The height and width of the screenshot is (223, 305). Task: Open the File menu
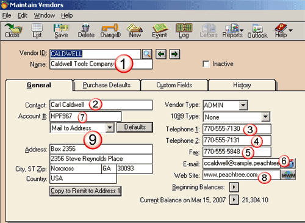[7, 15]
